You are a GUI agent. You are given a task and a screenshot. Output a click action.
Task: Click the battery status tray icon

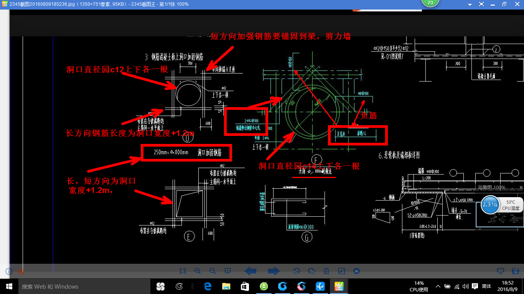[447, 286]
